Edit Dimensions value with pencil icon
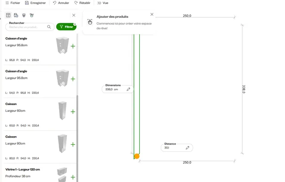The width and height of the screenshot is (285, 182). (128, 89)
